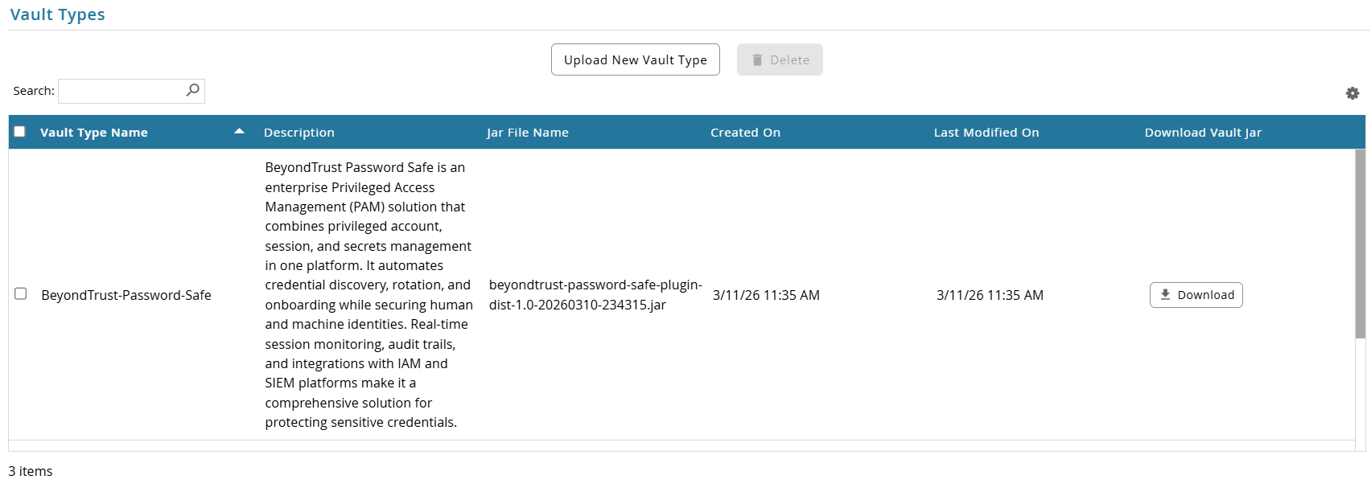Click the Delete button

click(780, 59)
